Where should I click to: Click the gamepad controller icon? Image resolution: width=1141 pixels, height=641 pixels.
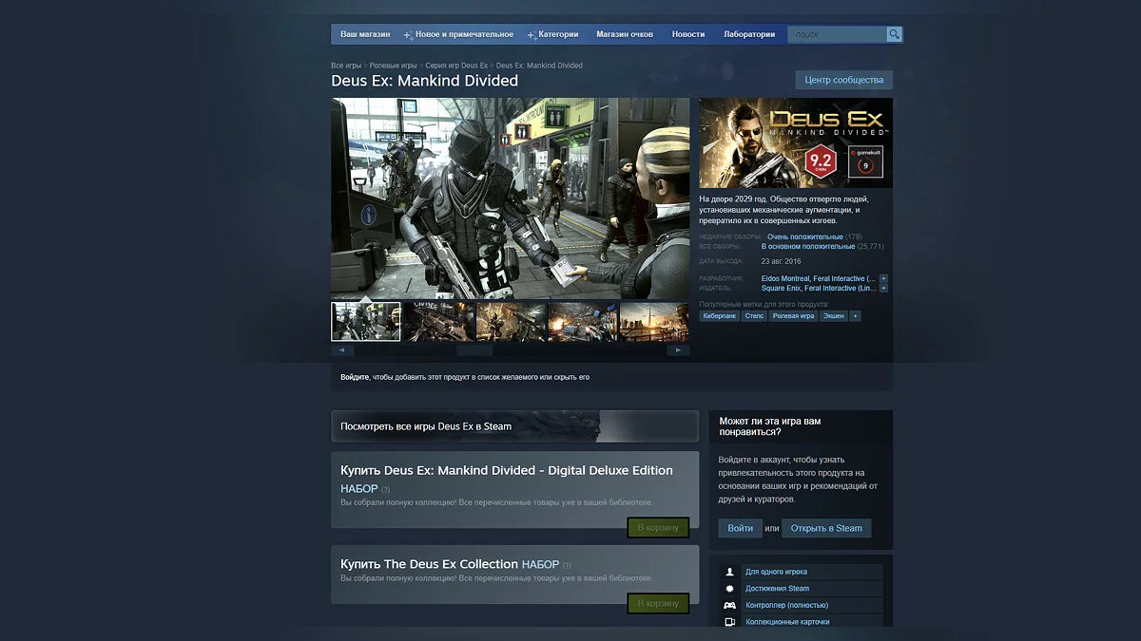pyautogui.click(x=729, y=605)
